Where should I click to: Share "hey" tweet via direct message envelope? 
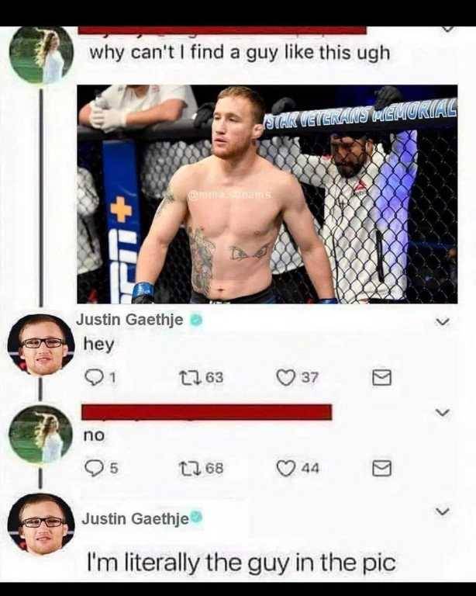pos(381,377)
